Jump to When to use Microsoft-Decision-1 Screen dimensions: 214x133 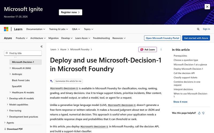tap(190, 95)
